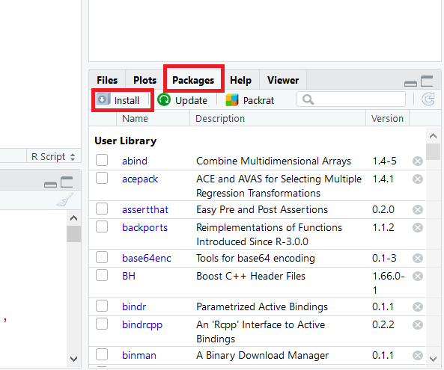Remove the BH package
The width and height of the screenshot is (444, 370).
pyautogui.click(x=418, y=276)
